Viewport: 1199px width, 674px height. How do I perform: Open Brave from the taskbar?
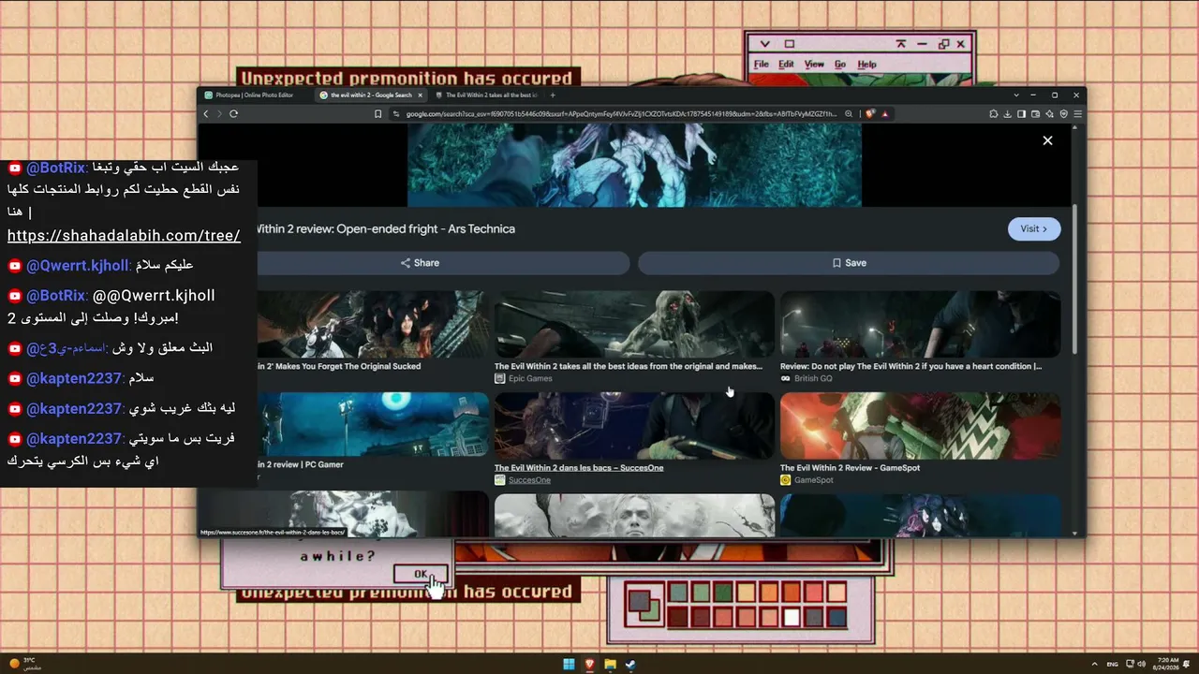point(589,665)
